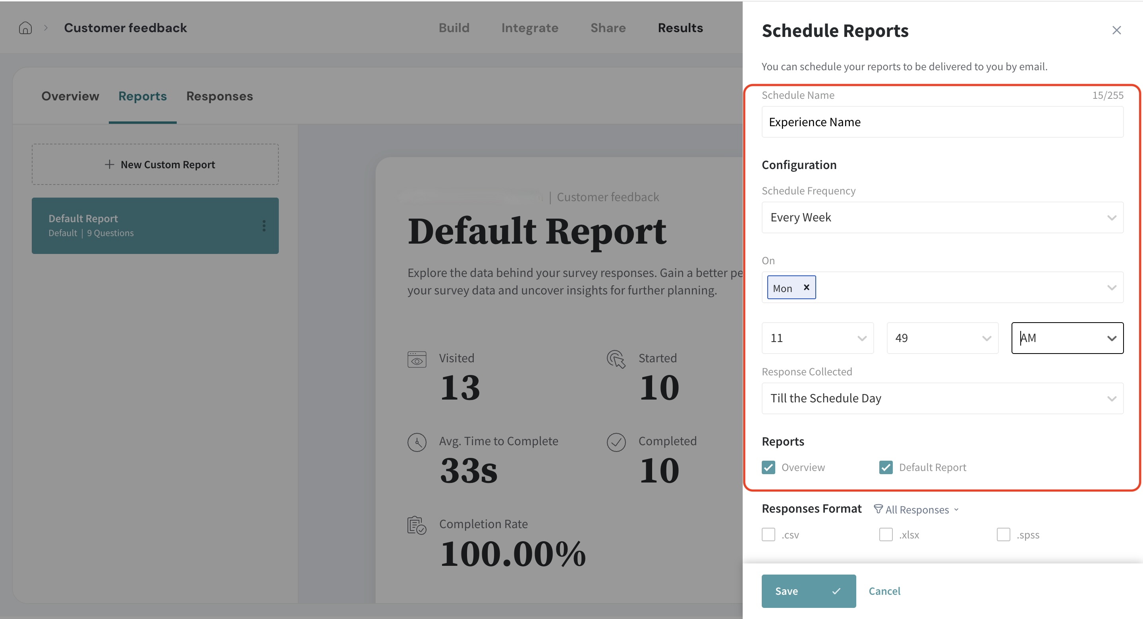Click the Started cursor click icon
The image size is (1143, 619).
[x=616, y=359]
